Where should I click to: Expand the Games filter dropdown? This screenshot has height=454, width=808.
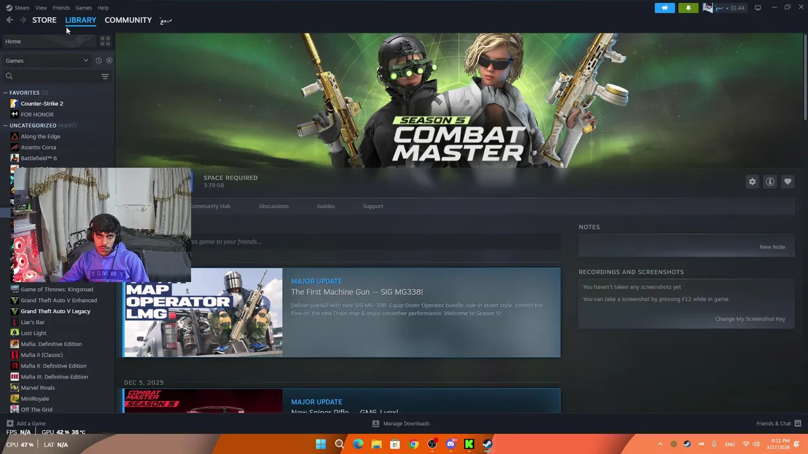click(47, 61)
